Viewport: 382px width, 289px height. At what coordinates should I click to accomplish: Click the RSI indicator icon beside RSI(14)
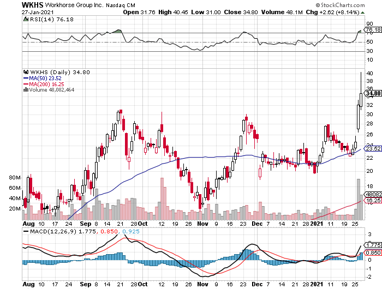26,19
